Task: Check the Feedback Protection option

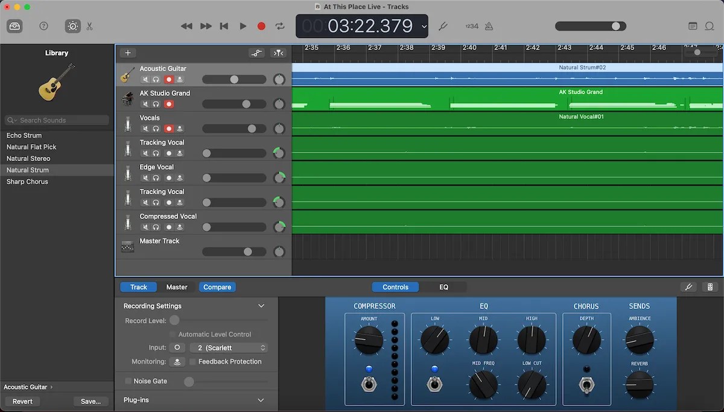Action: click(192, 362)
